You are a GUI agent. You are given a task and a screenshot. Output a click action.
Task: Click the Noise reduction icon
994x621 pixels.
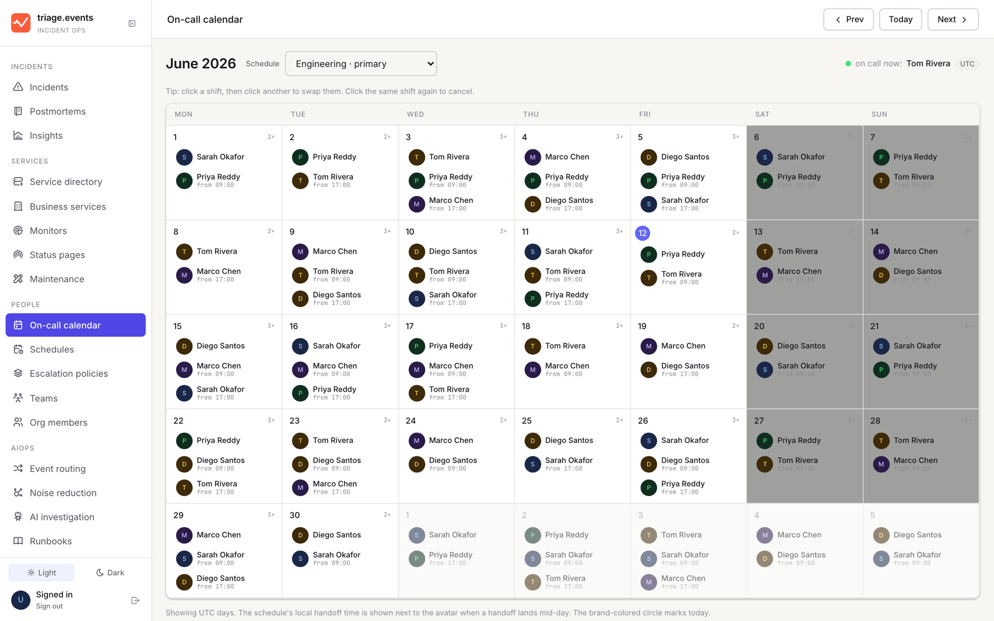18,493
